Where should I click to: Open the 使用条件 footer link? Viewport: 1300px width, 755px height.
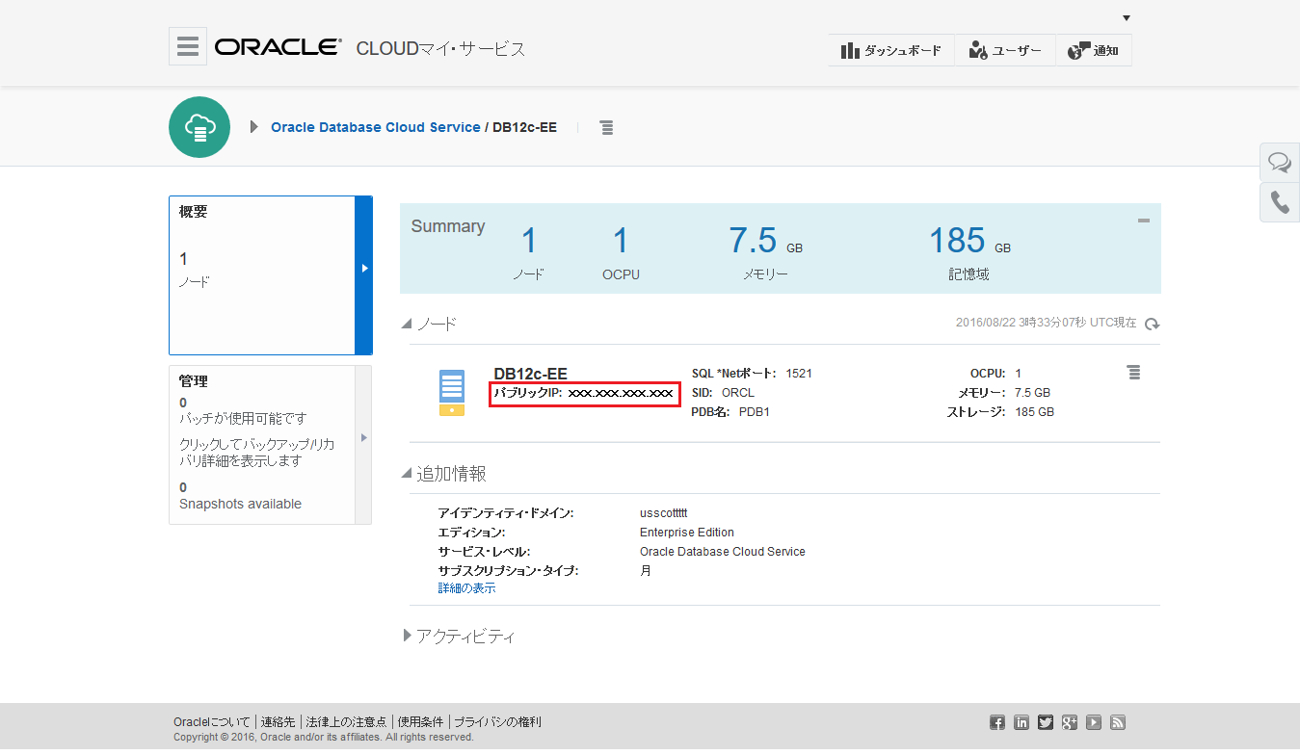(x=420, y=722)
